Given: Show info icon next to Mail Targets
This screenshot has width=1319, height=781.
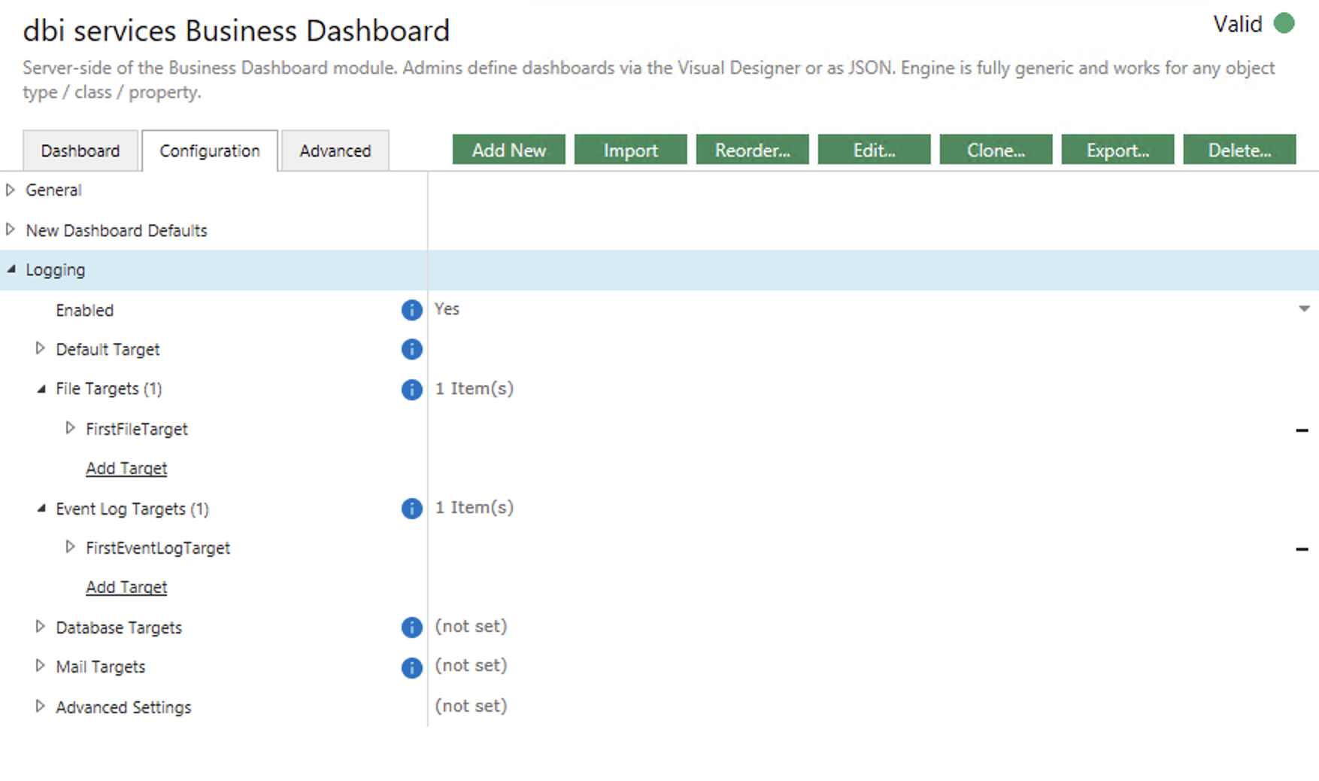Looking at the screenshot, I should [411, 667].
